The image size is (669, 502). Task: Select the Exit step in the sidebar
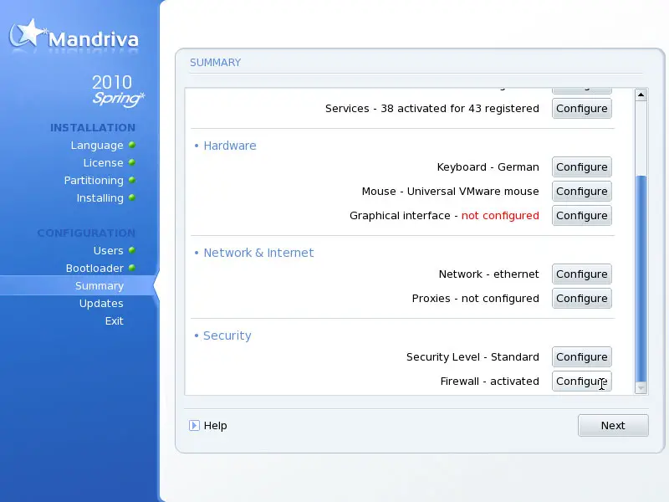(x=115, y=320)
